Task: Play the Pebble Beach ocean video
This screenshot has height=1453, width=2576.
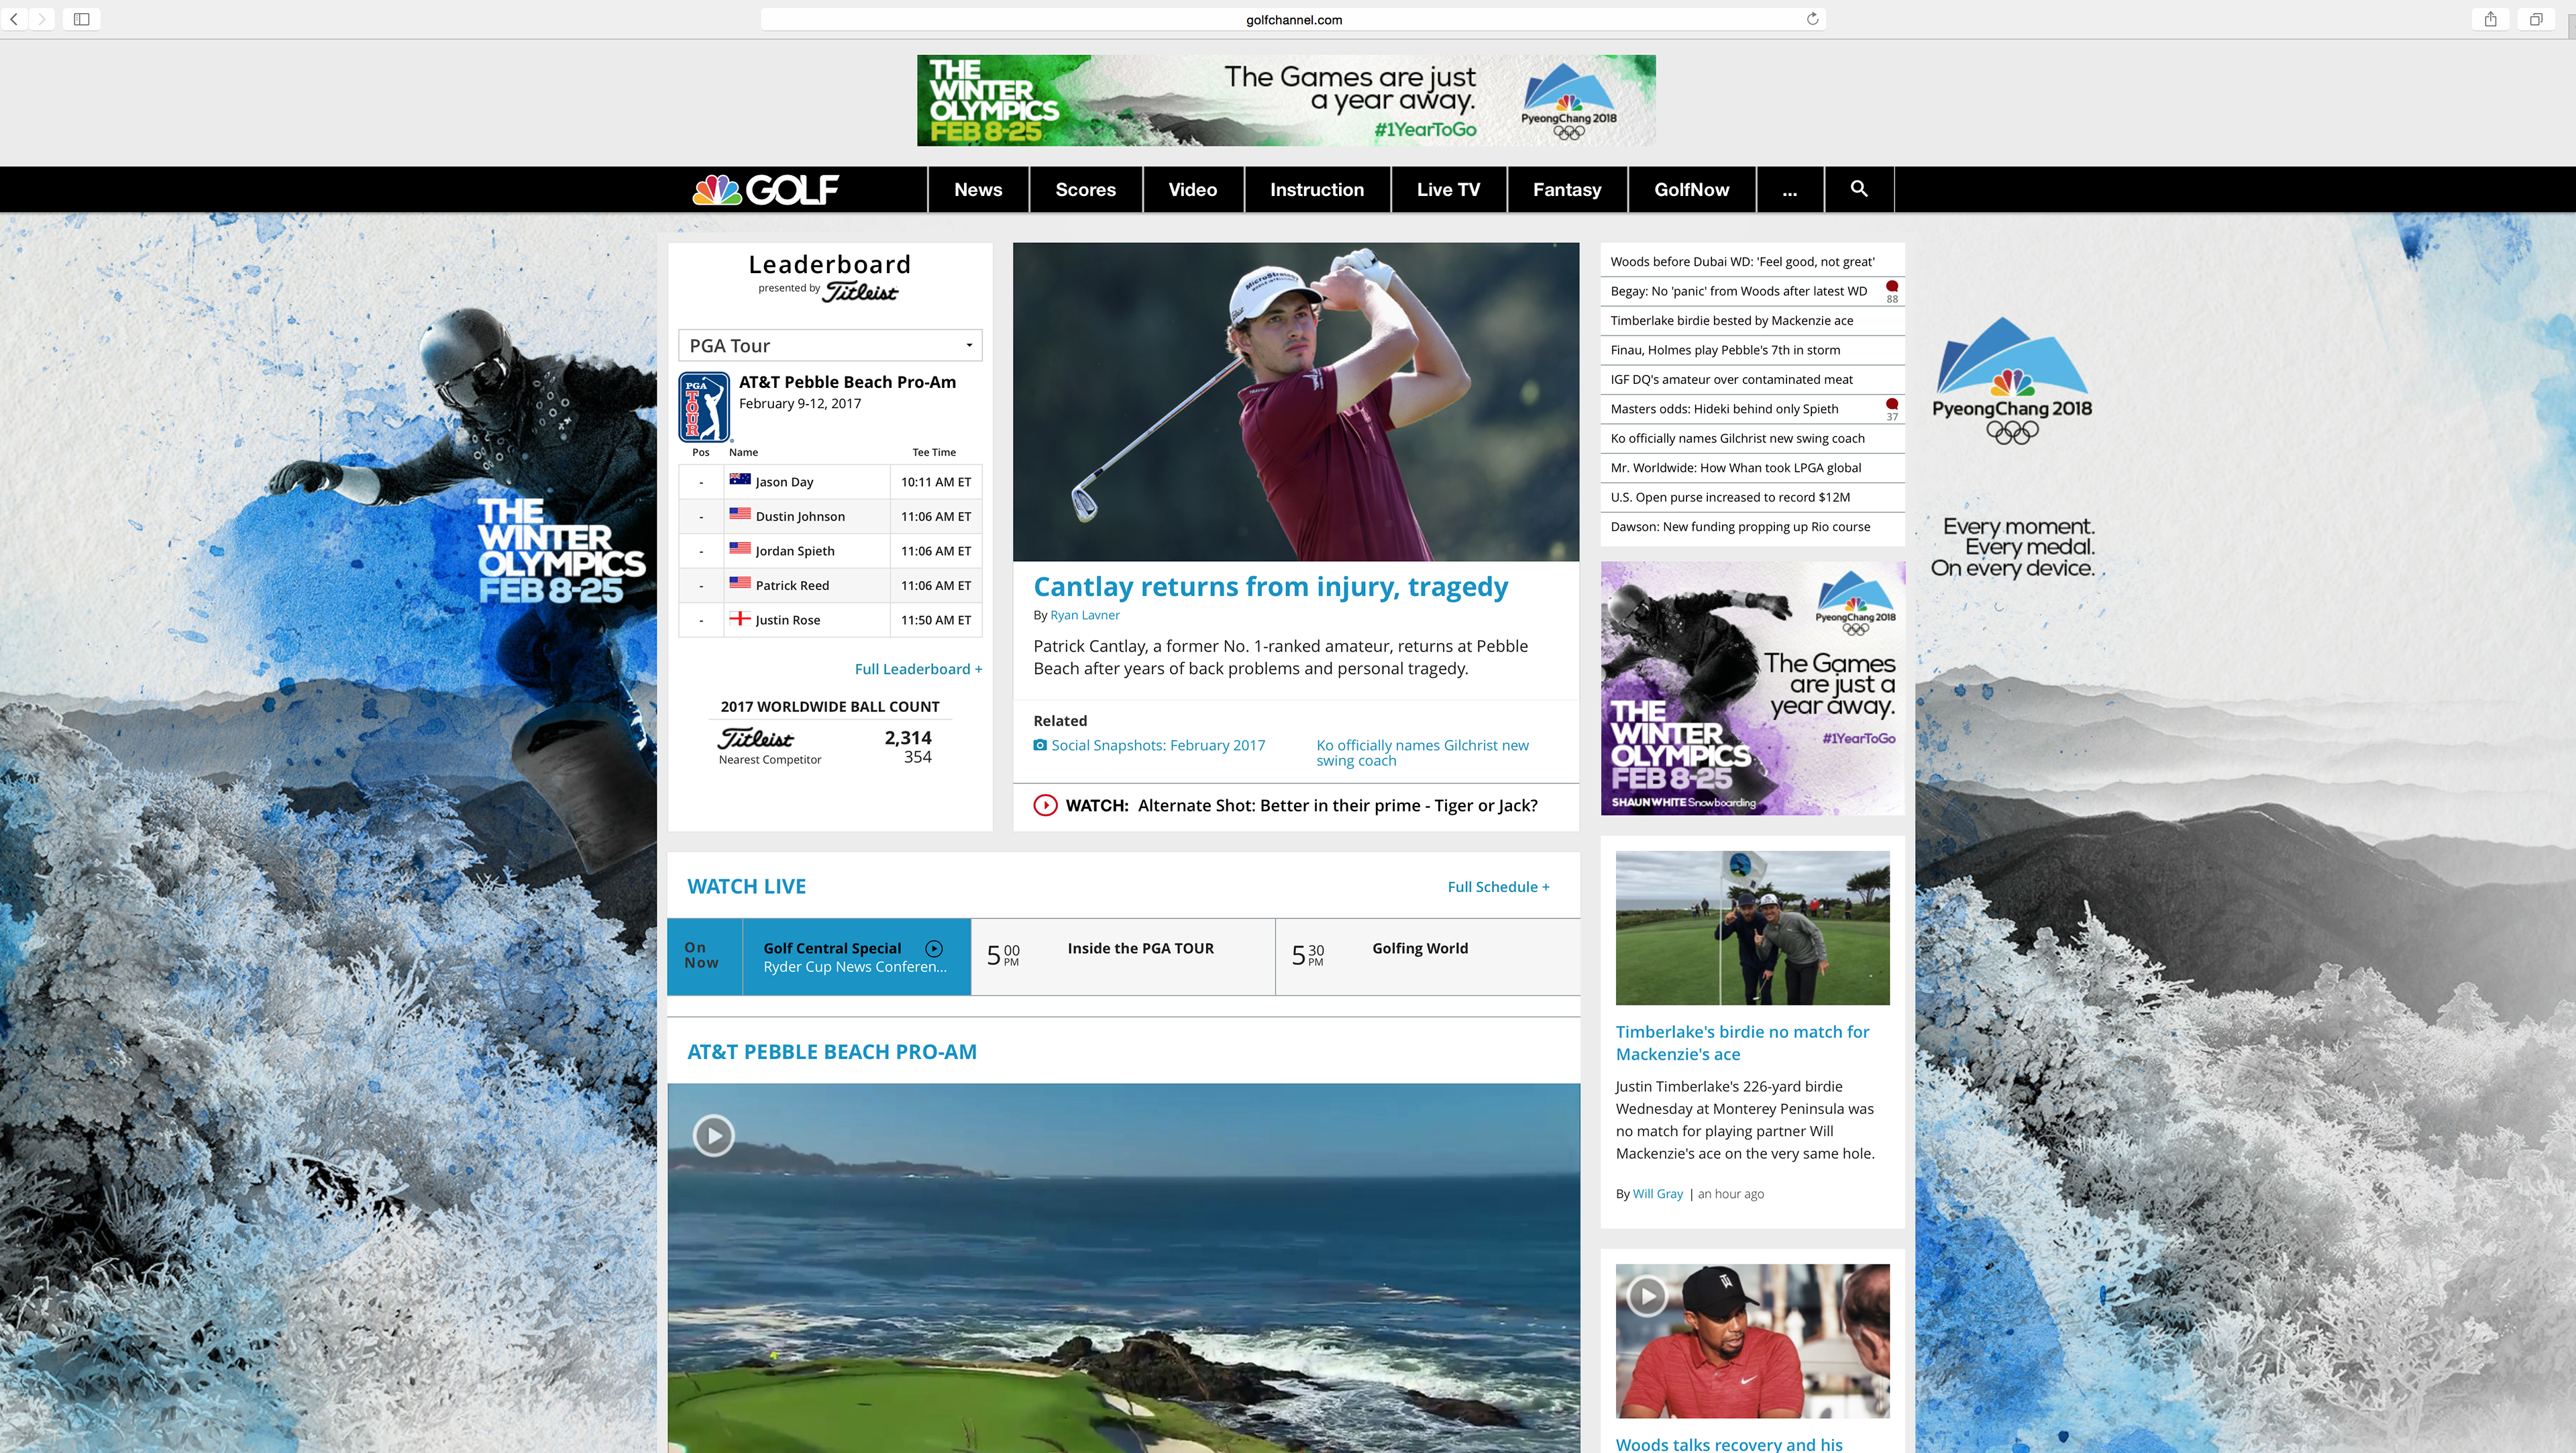Action: pyautogui.click(x=713, y=1136)
